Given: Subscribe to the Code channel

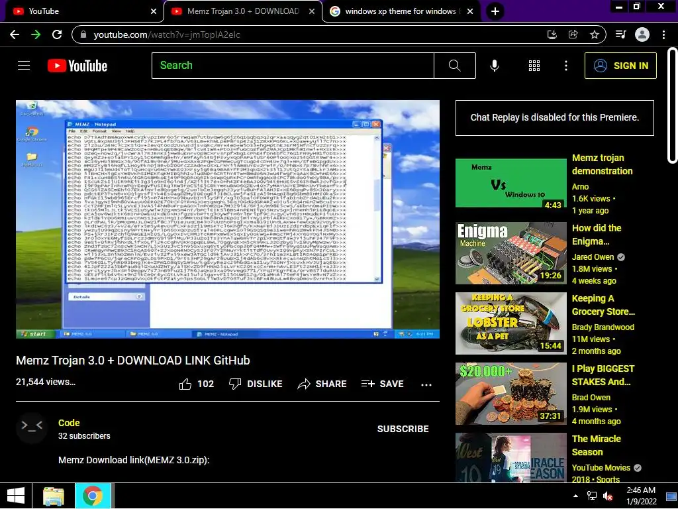Looking at the screenshot, I should 403,429.
